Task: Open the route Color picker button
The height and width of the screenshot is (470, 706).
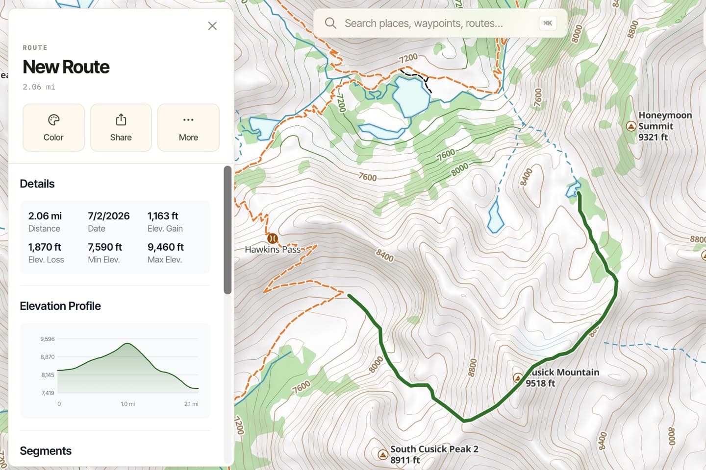Action: pos(53,127)
